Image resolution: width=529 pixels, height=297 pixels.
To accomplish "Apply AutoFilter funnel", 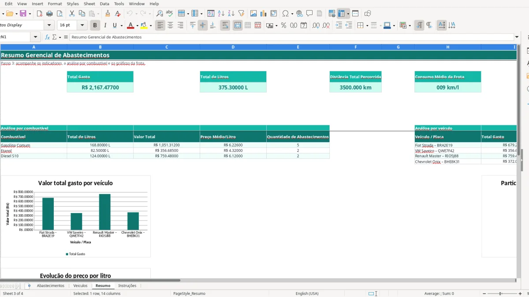I will pyautogui.click(x=241, y=14).
